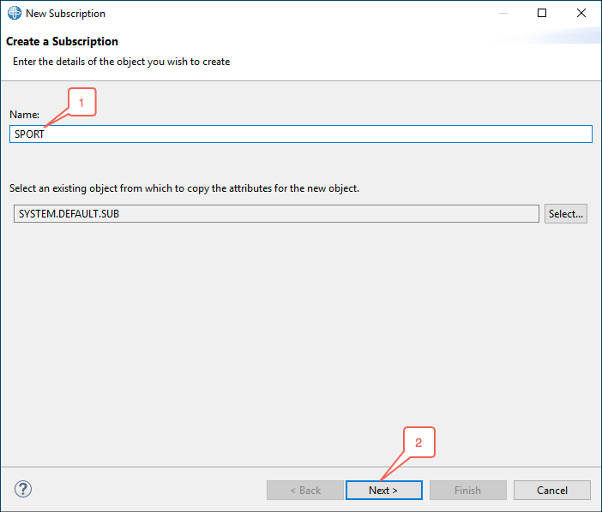This screenshot has height=512, width=602.
Task: Open help via the question mark icon
Action: click(23, 489)
